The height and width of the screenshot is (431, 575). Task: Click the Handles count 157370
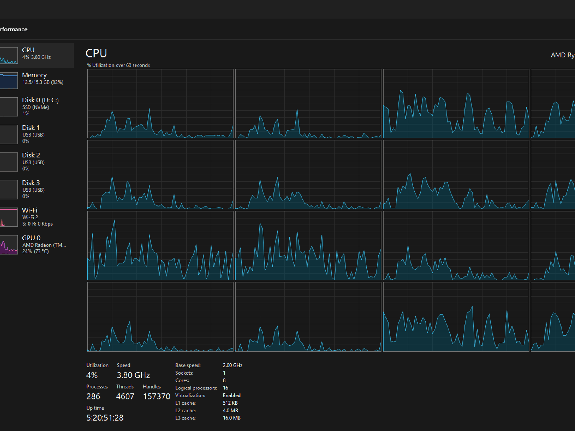coord(157,396)
